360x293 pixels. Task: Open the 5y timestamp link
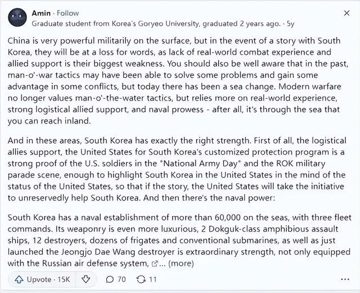[290, 24]
